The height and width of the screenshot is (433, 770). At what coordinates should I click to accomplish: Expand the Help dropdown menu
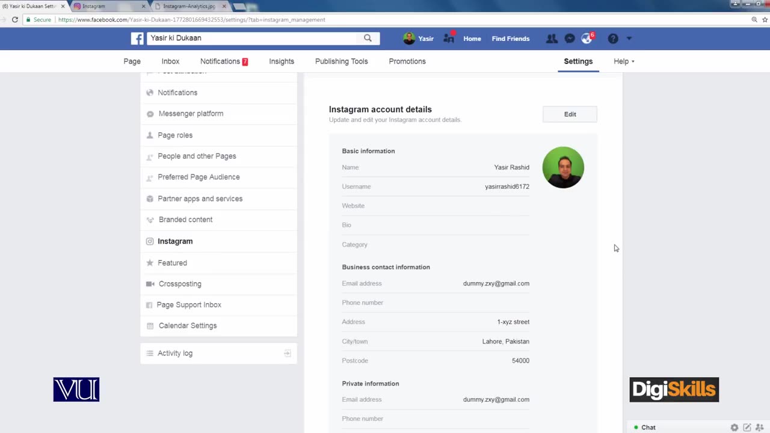[624, 61]
